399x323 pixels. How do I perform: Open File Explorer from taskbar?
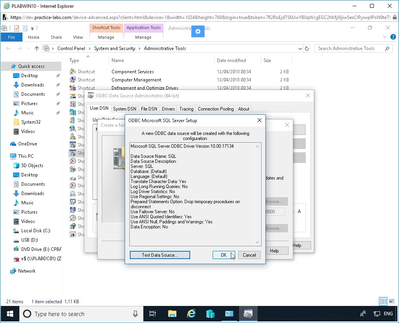click(x=172, y=314)
